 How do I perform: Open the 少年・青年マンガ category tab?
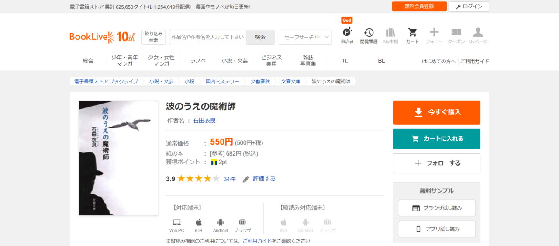pos(124,61)
